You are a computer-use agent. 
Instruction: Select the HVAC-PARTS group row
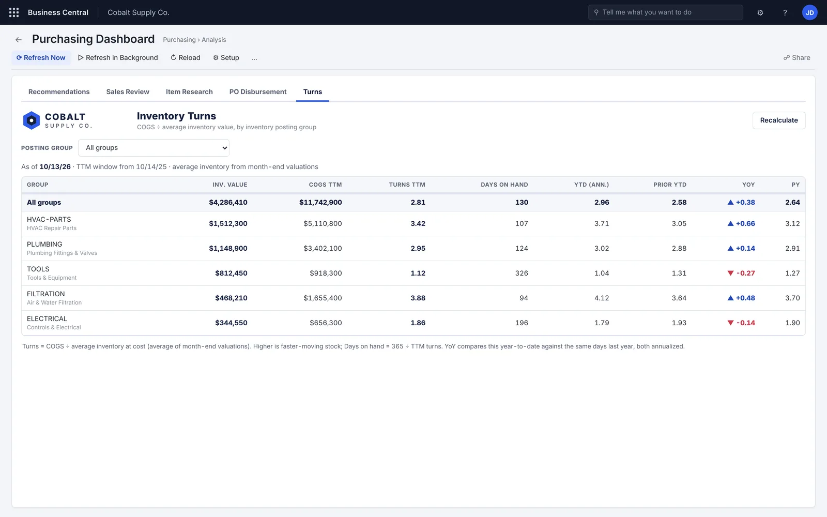click(413, 224)
